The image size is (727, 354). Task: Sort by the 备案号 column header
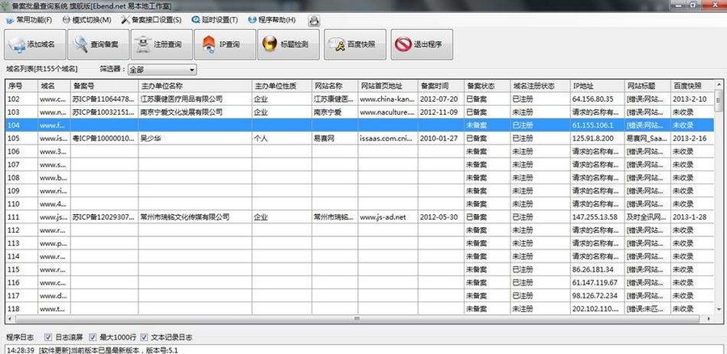coord(104,86)
